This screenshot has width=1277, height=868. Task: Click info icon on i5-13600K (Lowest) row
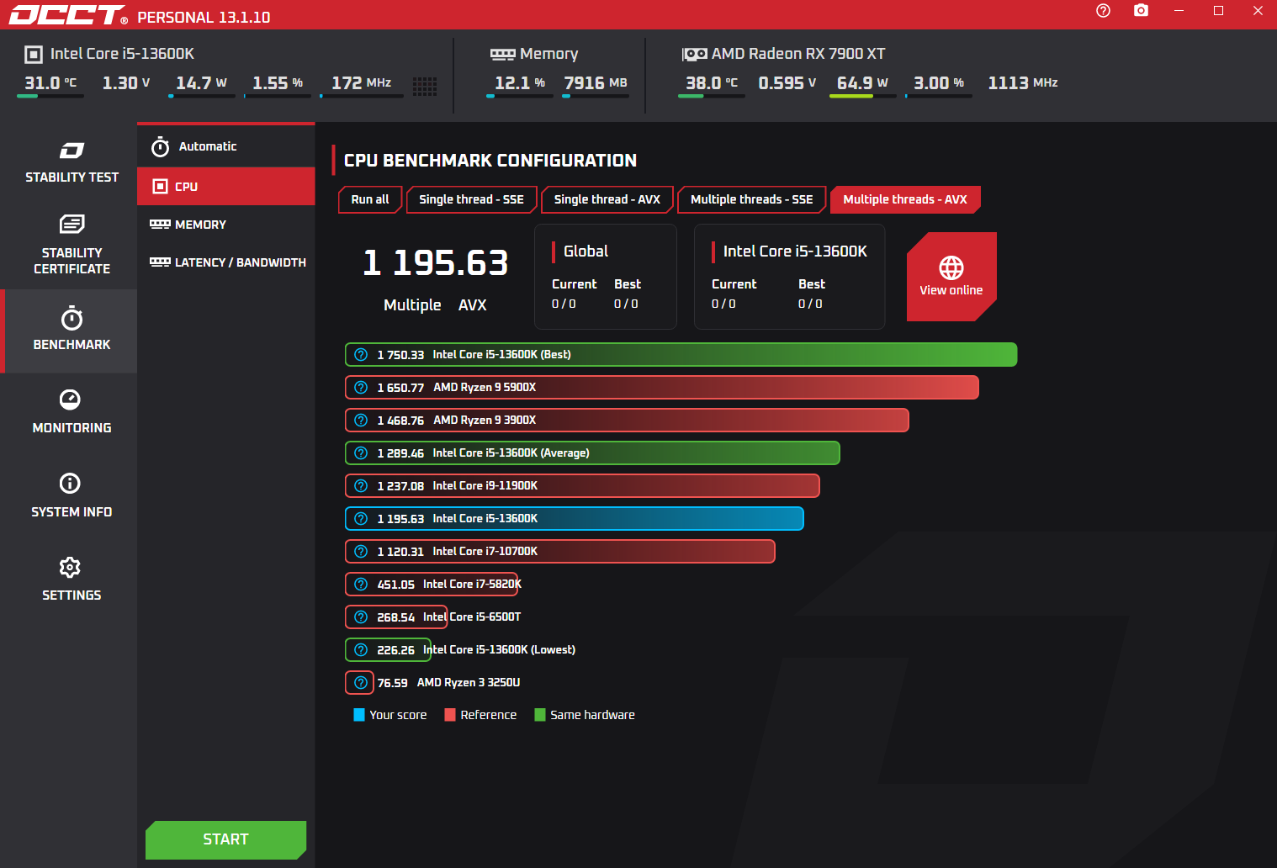[361, 650]
